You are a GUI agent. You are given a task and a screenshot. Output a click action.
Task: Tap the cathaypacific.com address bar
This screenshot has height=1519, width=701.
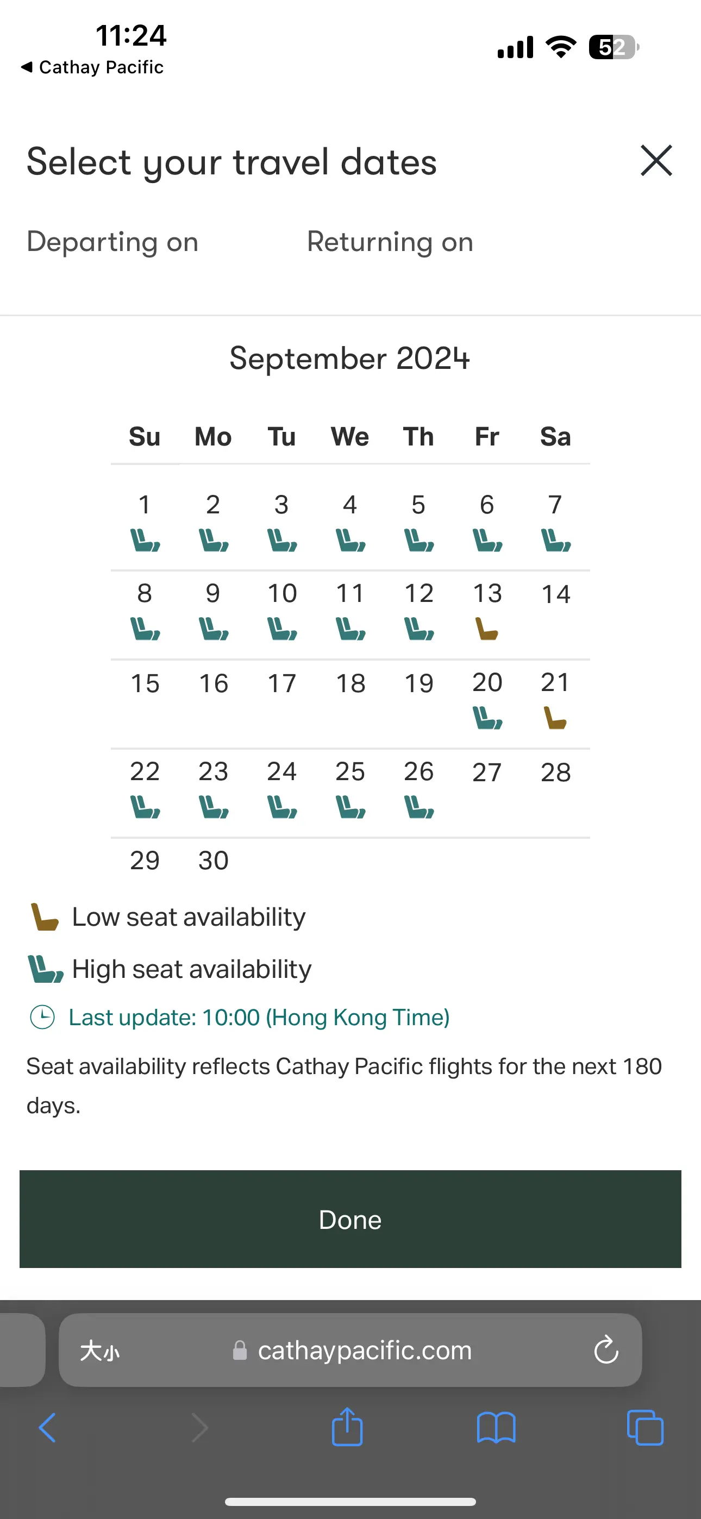coord(351,1349)
